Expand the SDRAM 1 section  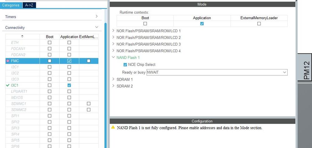point(113,79)
